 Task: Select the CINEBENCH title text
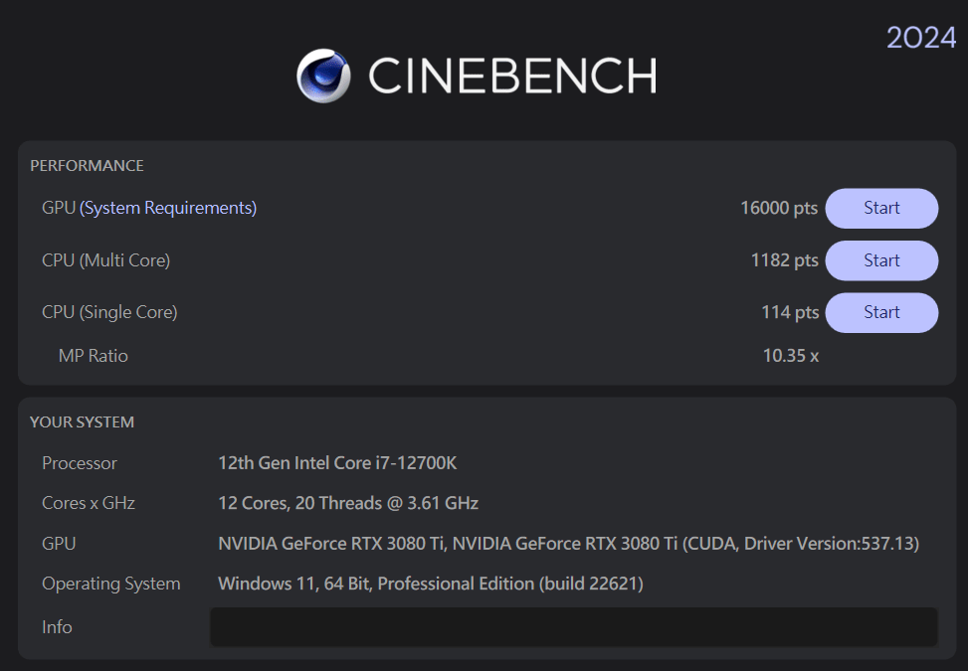[x=512, y=76]
